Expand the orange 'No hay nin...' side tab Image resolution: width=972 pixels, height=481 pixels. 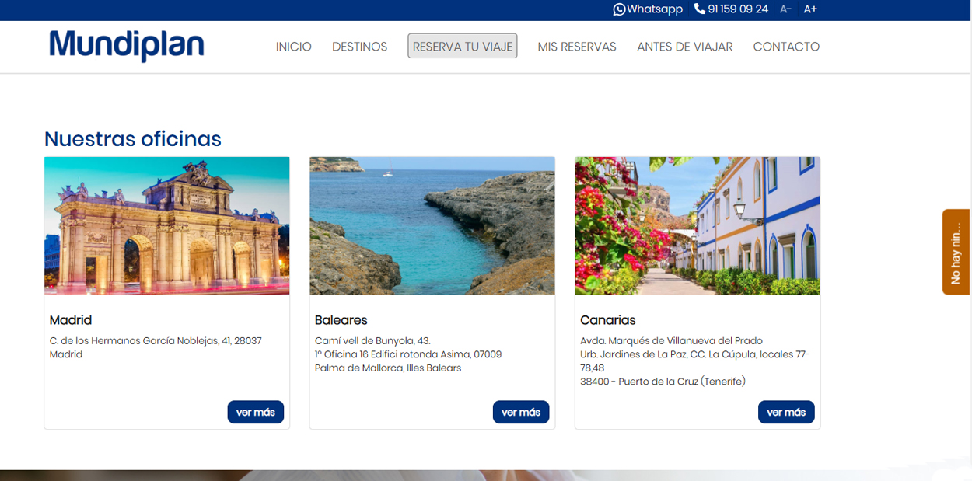pos(956,252)
